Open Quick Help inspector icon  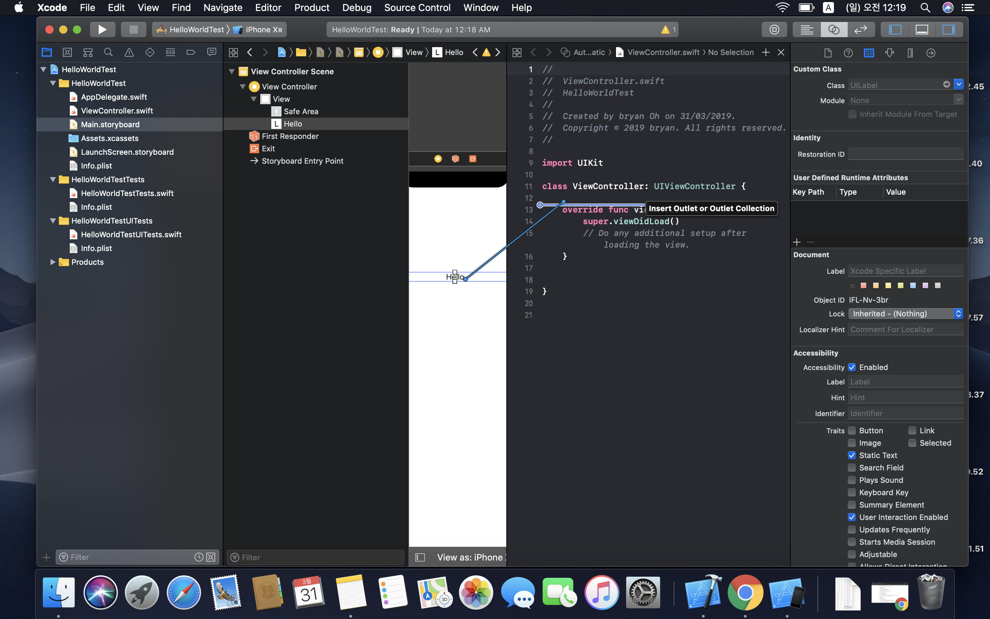point(848,53)
